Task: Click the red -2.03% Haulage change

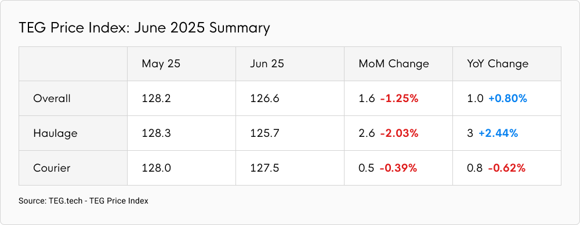Action: [399, 133]
